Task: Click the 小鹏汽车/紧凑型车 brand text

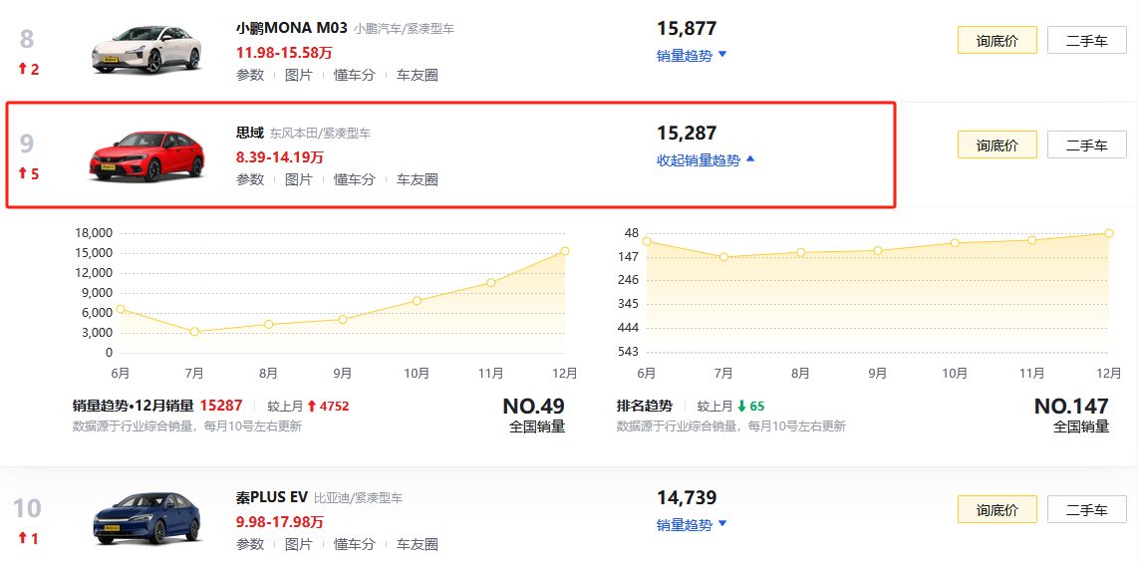Action: [x=405, y=30]
